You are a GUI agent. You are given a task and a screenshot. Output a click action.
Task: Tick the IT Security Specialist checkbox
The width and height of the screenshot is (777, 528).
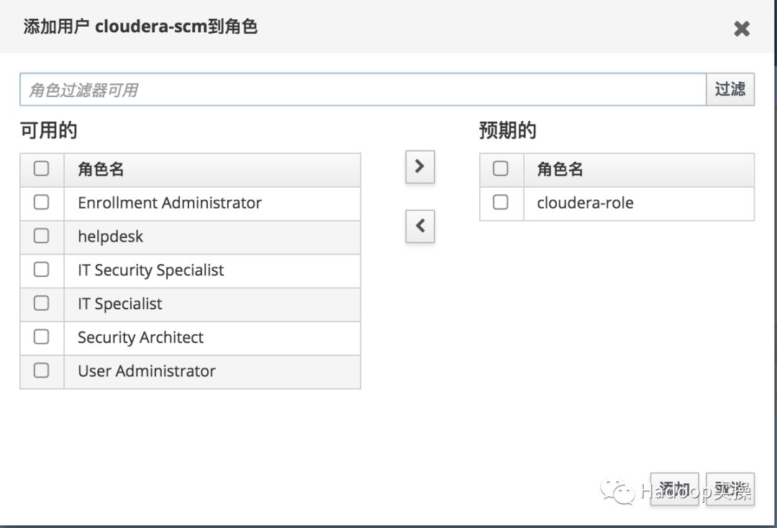tap(42, 270)
